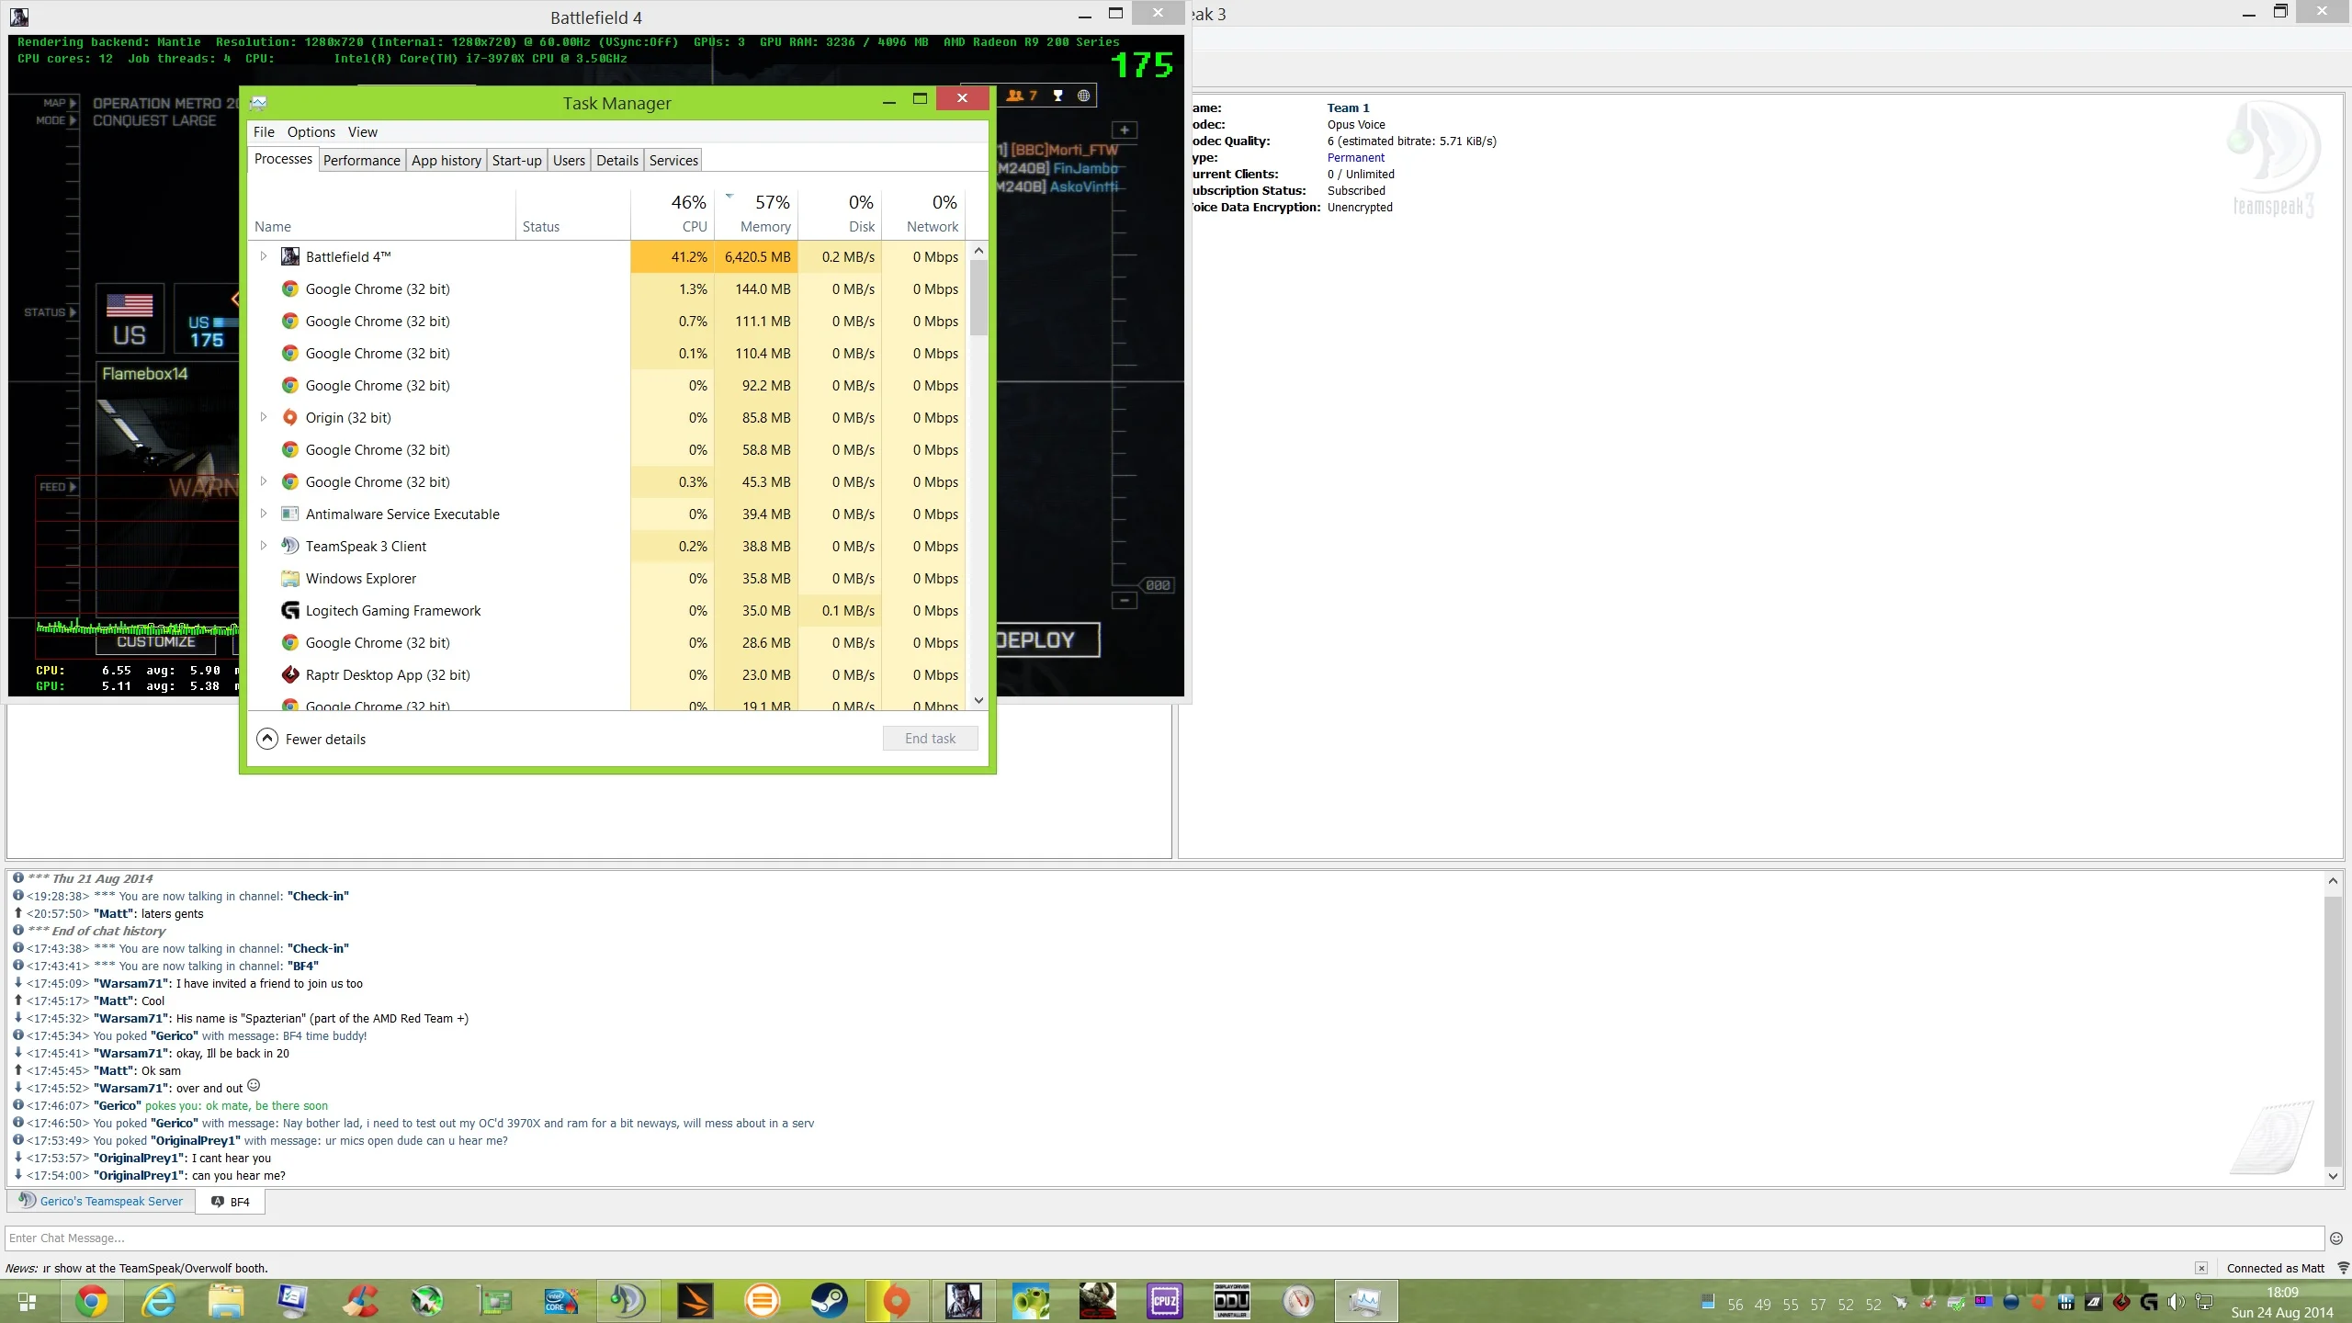Click the map zoom-in plus button in Battlefield 4
The width and height of the screenshot is (2352, 1323).
point(1124,130)
